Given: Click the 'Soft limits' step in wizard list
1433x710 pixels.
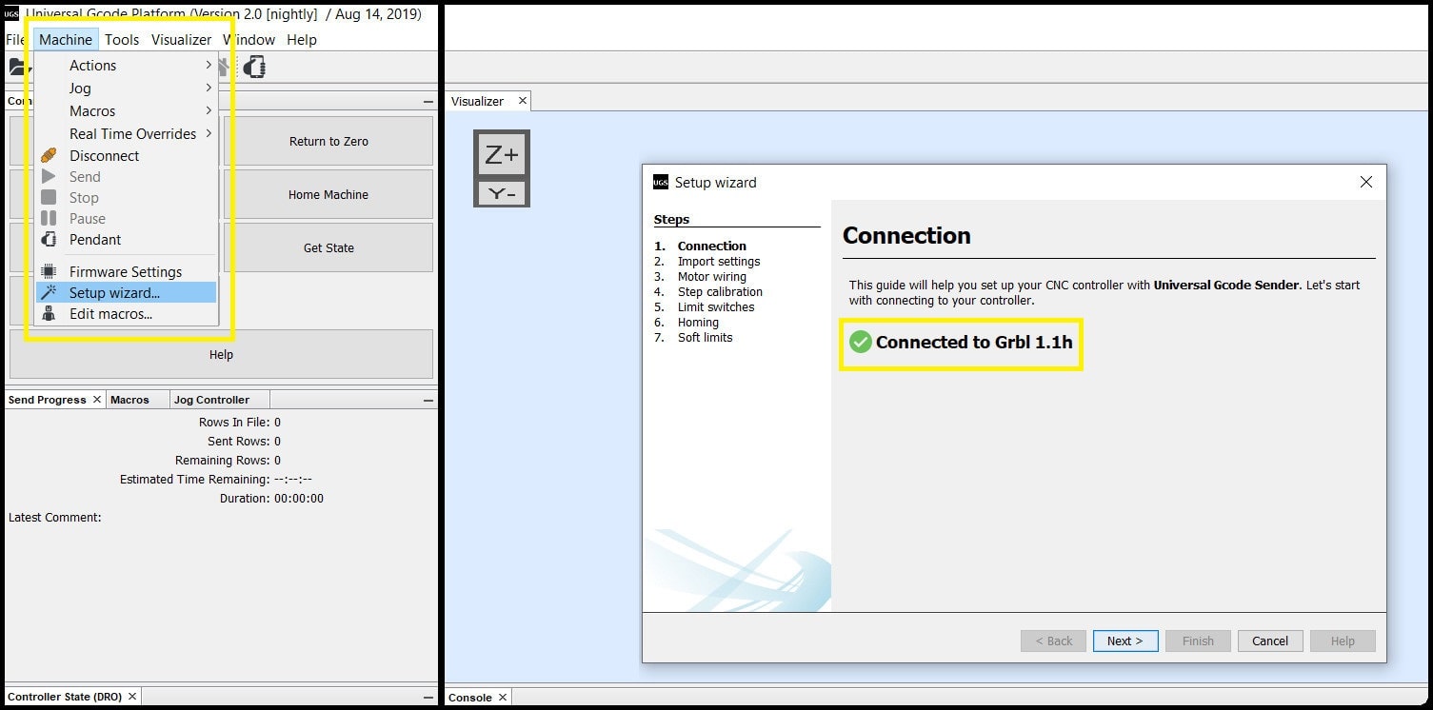Looking at the screenshot, I should point(706,338).
